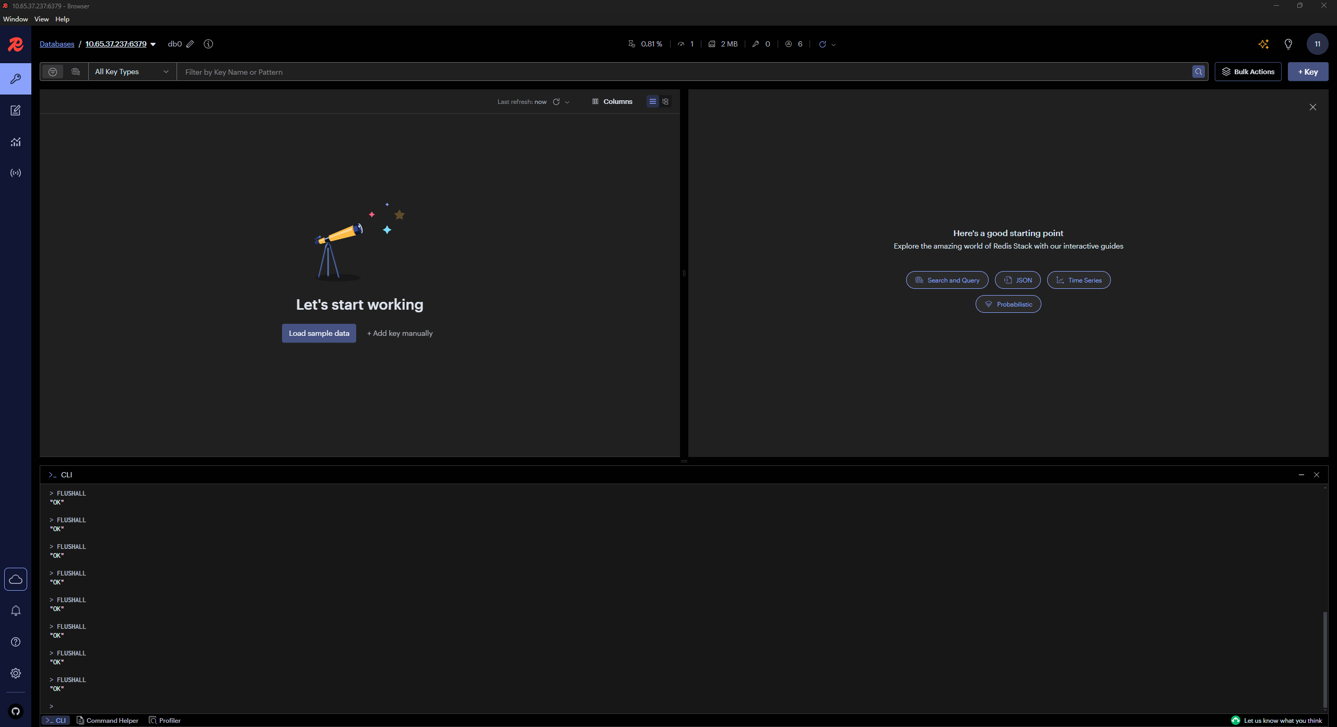Click the Copilot sparkle icon
The image size is (1337, 727).
pyautogui.click(x=1263, y=44)
